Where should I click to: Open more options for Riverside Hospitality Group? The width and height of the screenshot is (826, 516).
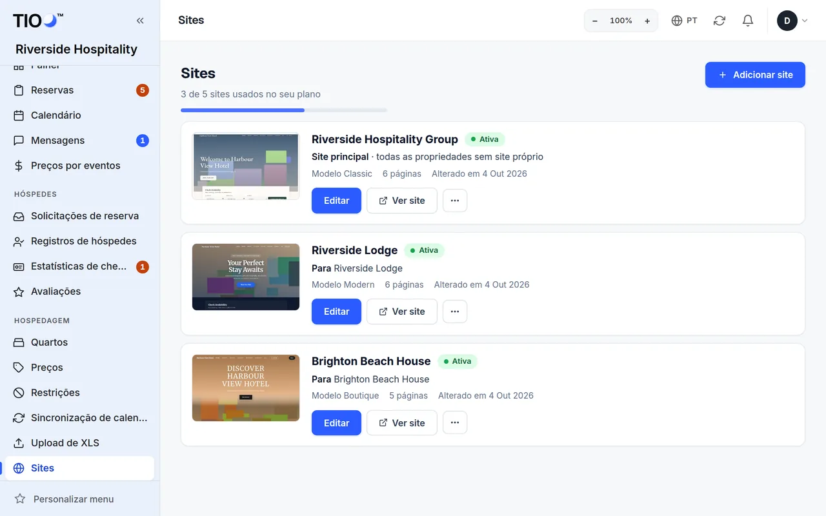(x=455, y=201)
